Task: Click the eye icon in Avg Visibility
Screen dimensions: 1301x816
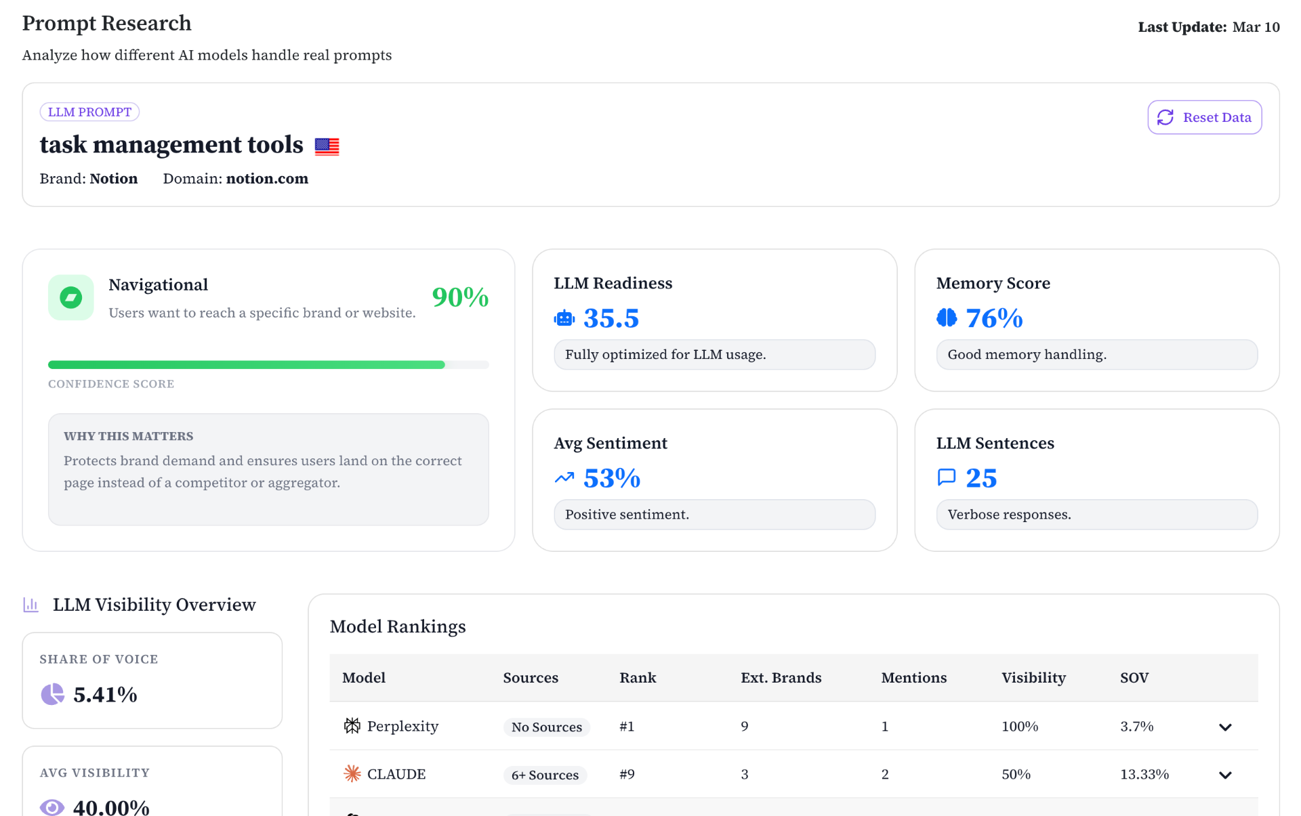Action: [x=52, y=807]
